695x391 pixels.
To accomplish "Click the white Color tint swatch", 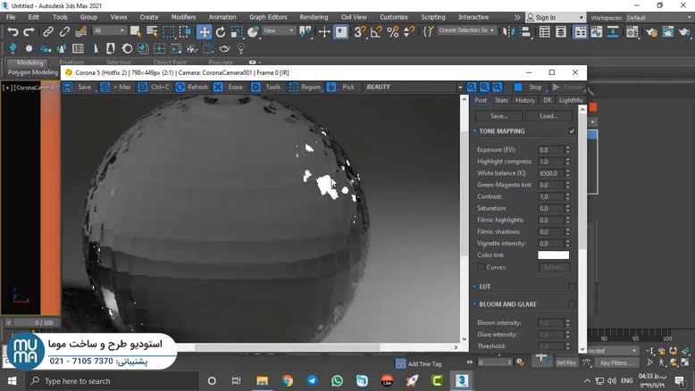I will tap(553, 255).
